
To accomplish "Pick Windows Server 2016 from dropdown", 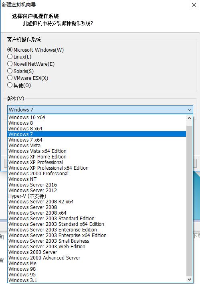I will tap(97, 185).
